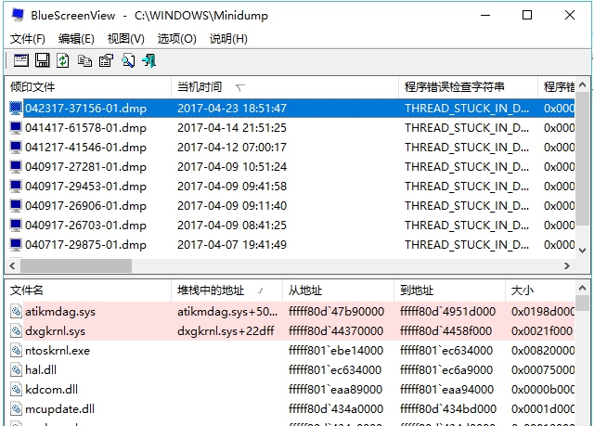Viewport: 594px width, 426px height.
Task: Select dump file 040917-27281-01.dmp
Action: point(85,167)
